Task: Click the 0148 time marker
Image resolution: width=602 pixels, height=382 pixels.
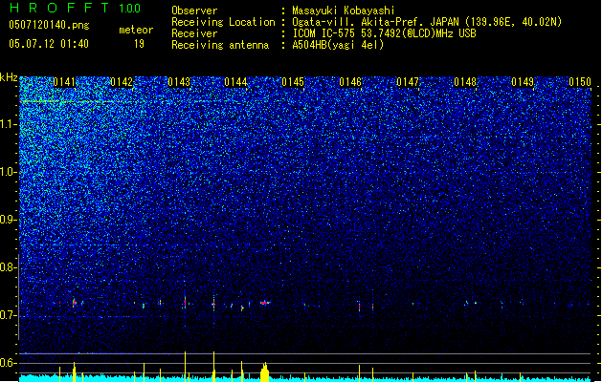Action: [465, 82]
